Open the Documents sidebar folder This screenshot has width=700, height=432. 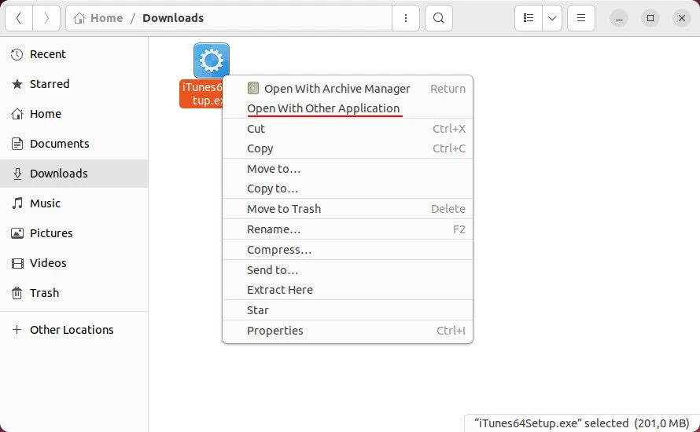click(x=59, y=144)
